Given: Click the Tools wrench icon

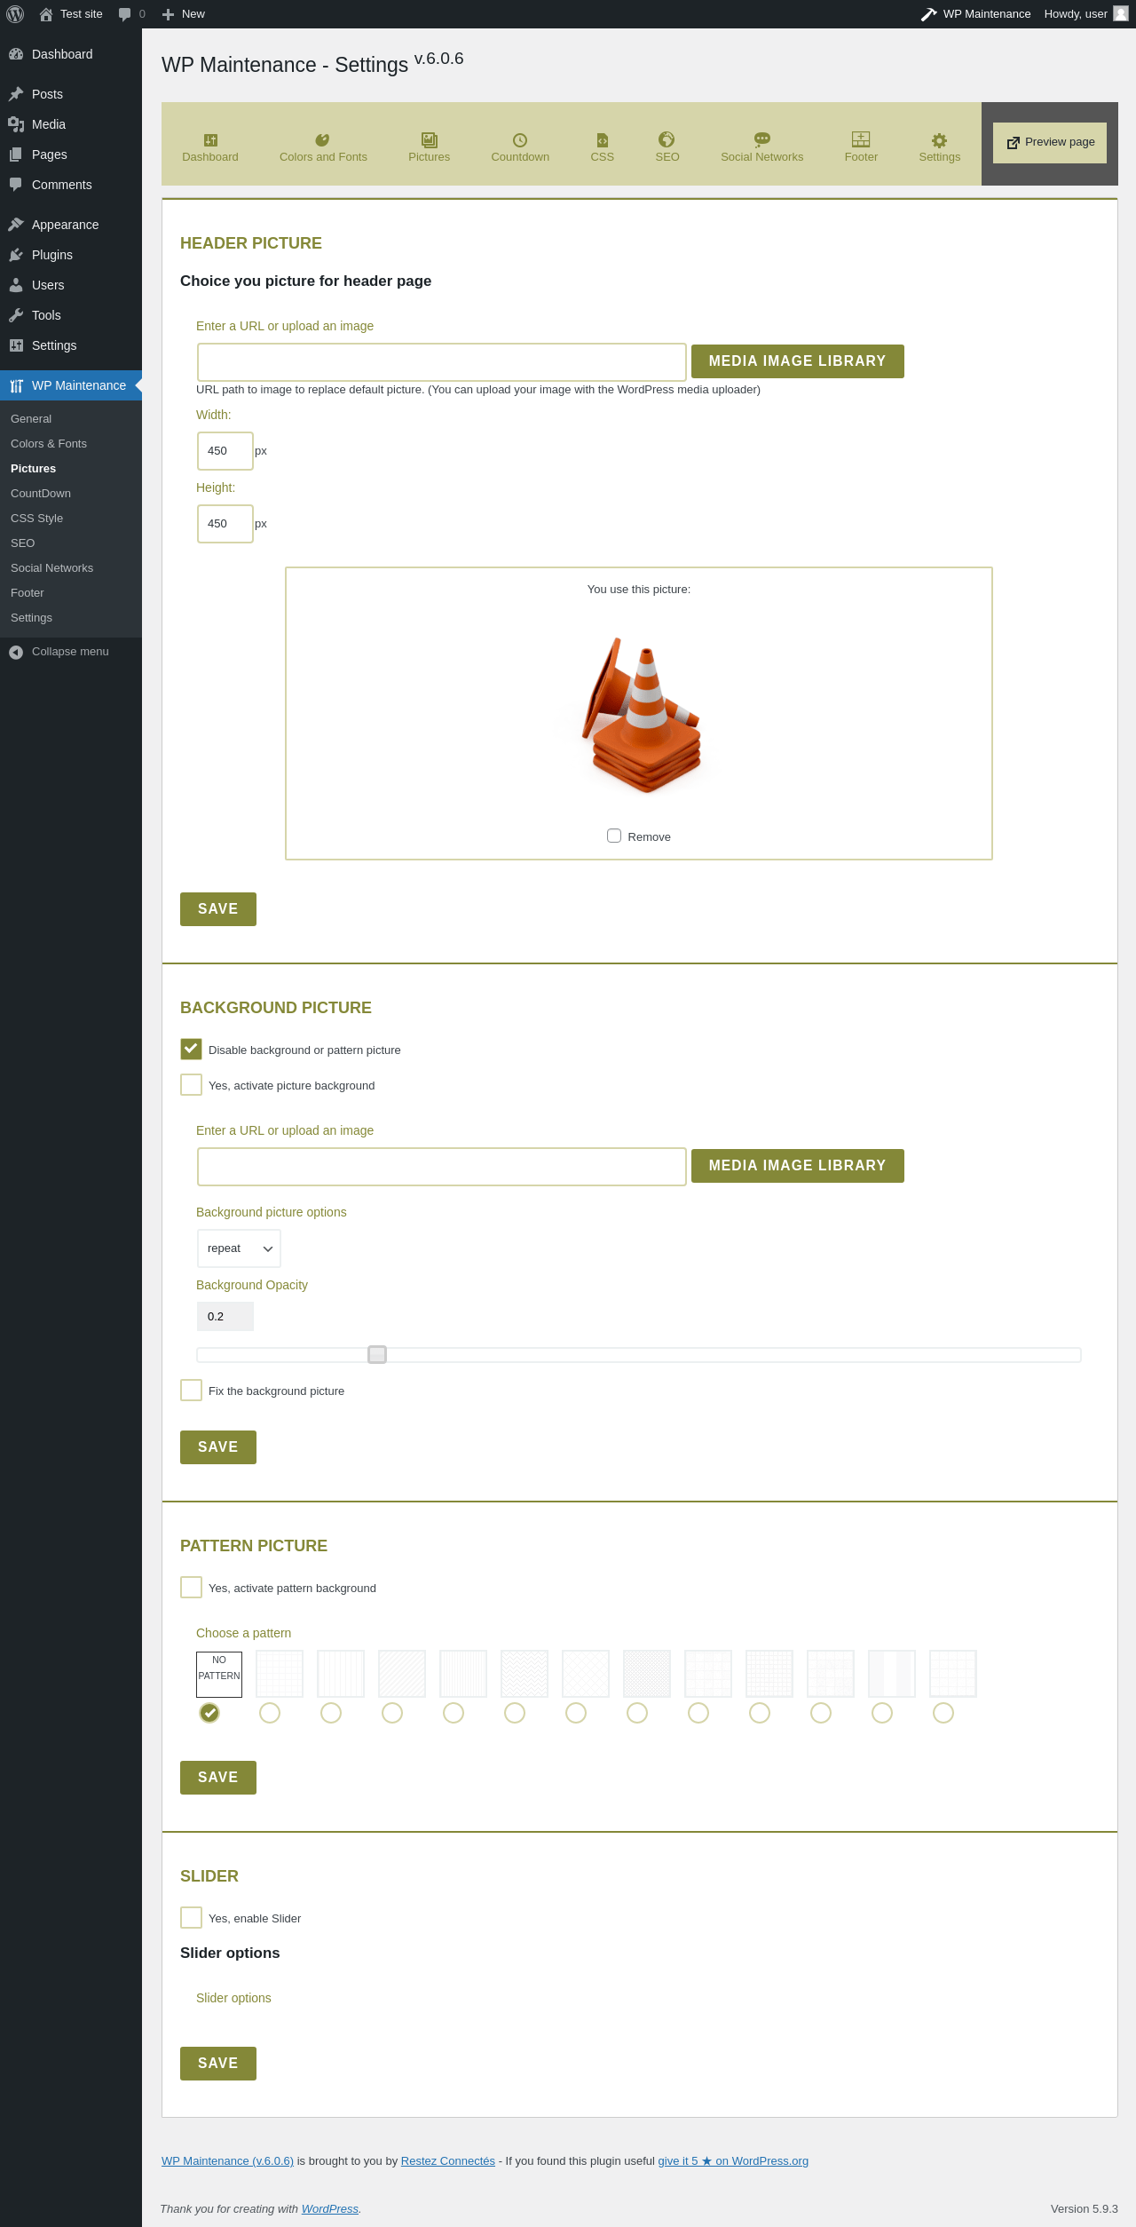Looking at the screenshot, I should (x=16, y=315).
